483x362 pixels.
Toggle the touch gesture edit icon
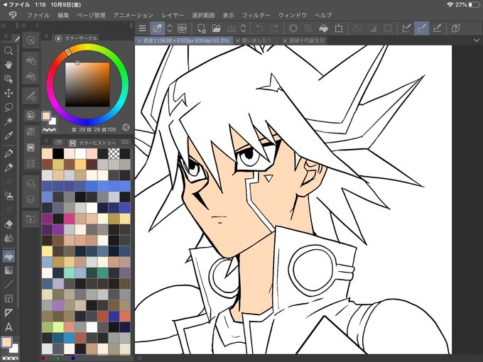pyautogui.click(x=157, y=28)
